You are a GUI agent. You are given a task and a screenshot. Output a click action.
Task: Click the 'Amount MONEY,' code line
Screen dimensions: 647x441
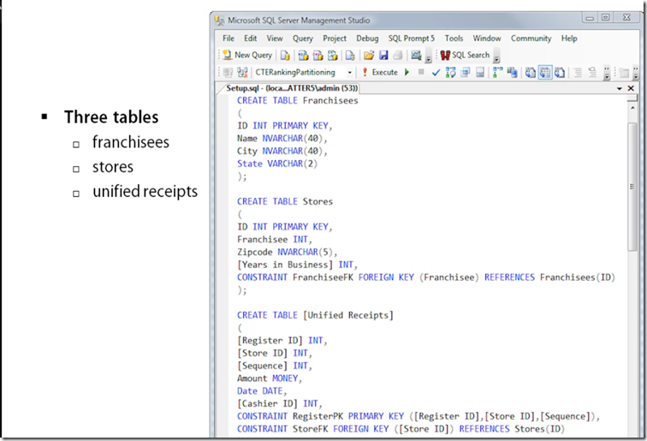(x=270, y=378)
